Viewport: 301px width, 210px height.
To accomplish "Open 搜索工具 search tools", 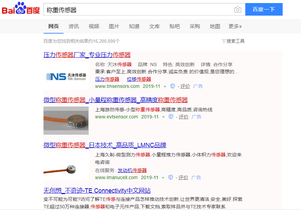I will pos(235,41).
